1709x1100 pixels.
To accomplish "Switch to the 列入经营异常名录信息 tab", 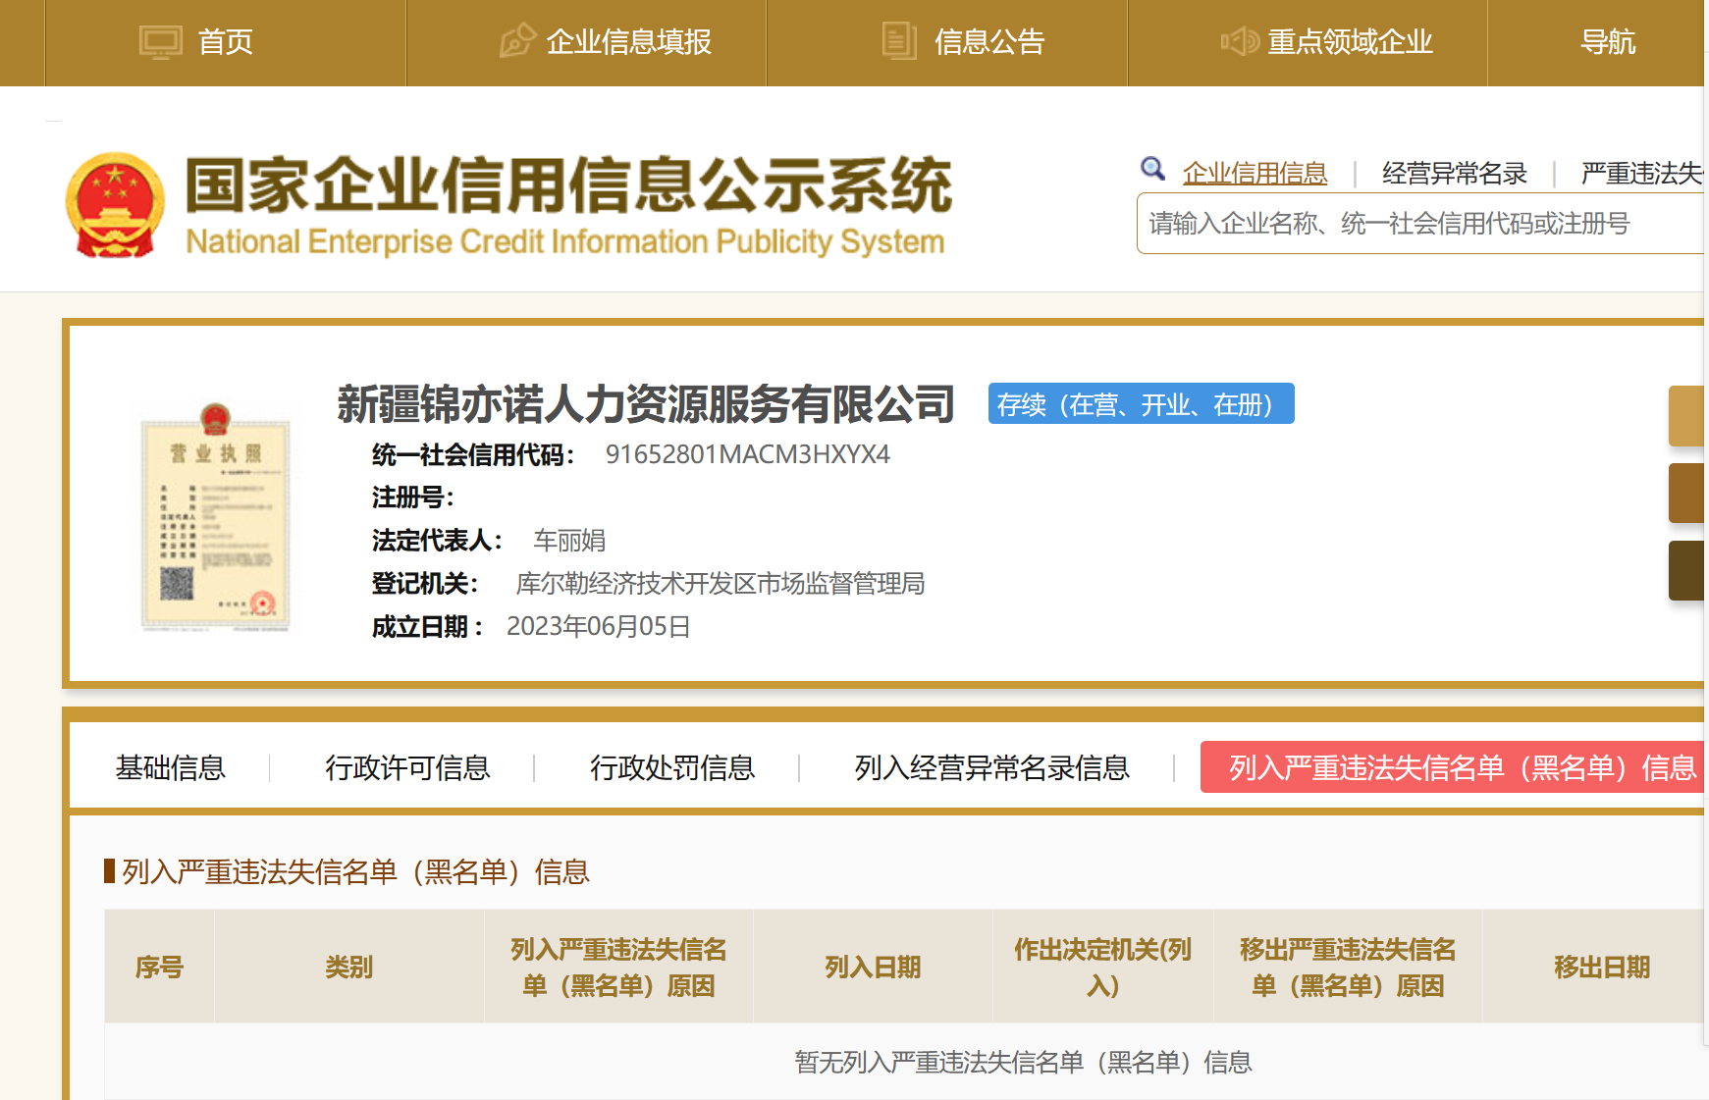I will pos(991,767).
